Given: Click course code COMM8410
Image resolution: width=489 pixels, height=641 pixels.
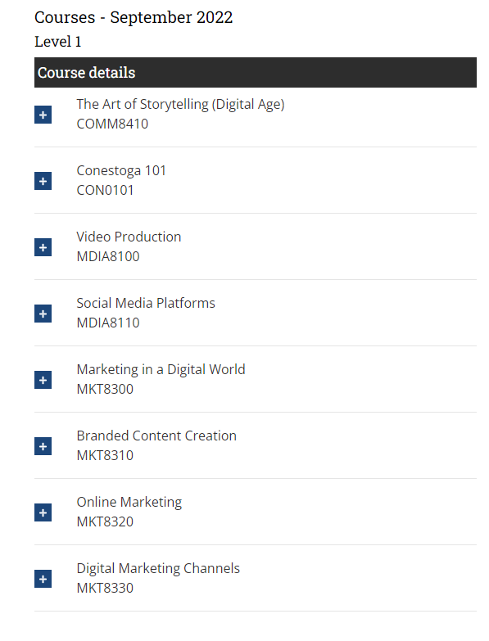Looking at the screenshot, I should click(112, 124).
